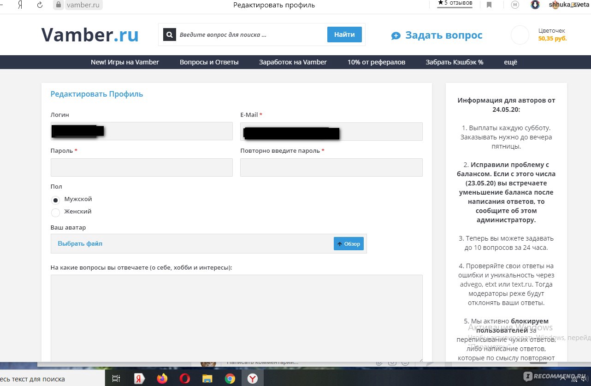591x386 pixels.
Task: Click the Пароль input field
Action: [142, 167]
